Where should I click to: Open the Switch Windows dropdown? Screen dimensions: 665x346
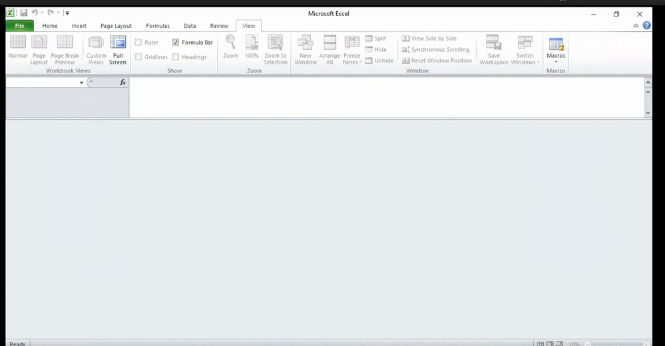coord(525,50)
